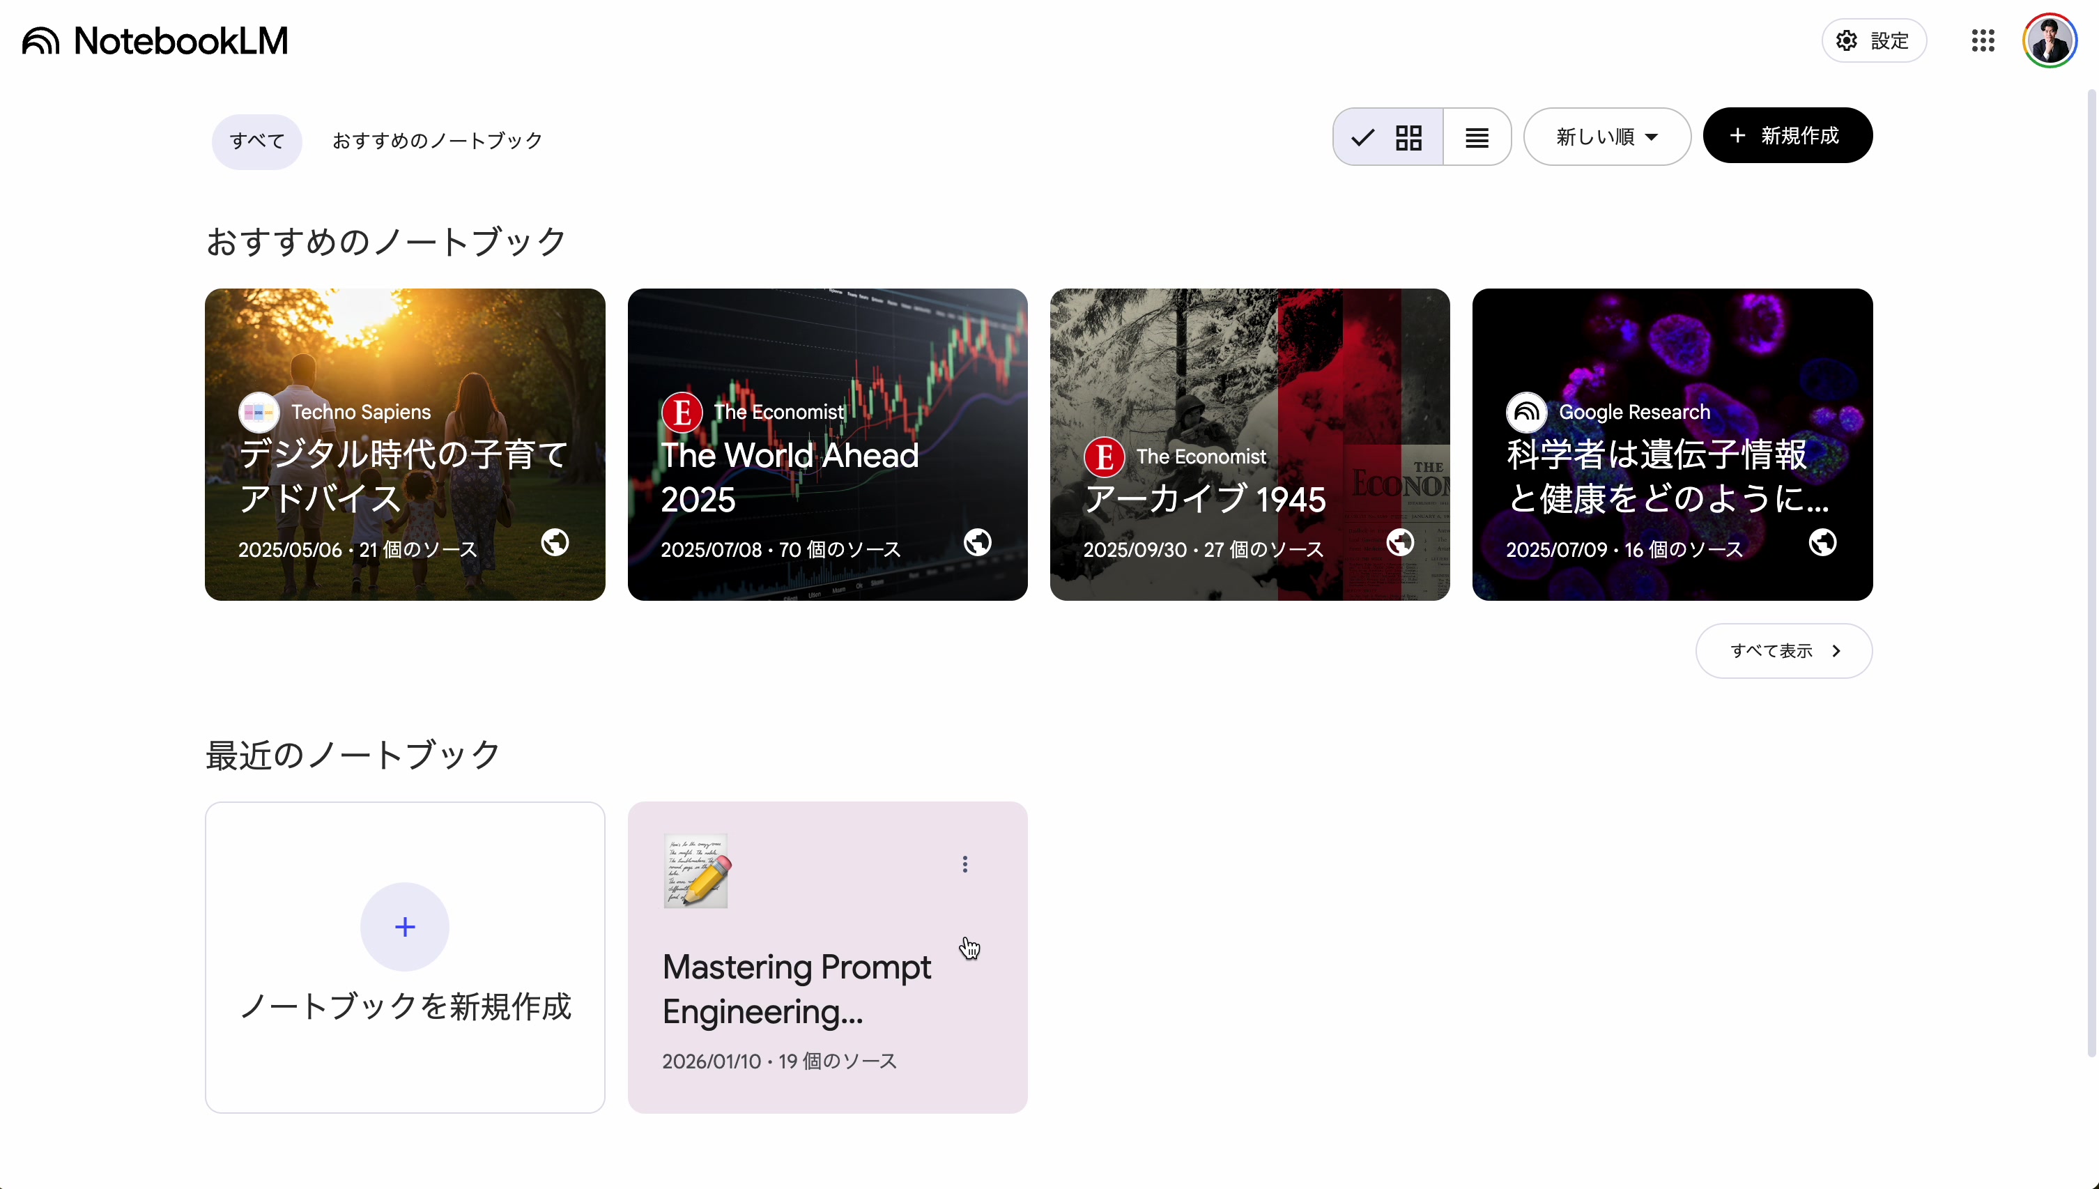Click the globe icon on アーカイブ 1945 card
This screenshot has width=2099, height=1189.
tap(1399, 542)
